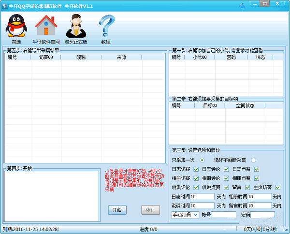The image size is (290, 234).
Task: Toggle 日志点赞 checkbox
Action: (257, 169)
